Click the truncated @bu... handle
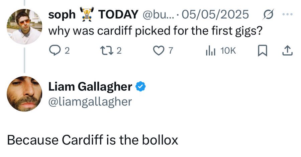 [x=159, y=14]
